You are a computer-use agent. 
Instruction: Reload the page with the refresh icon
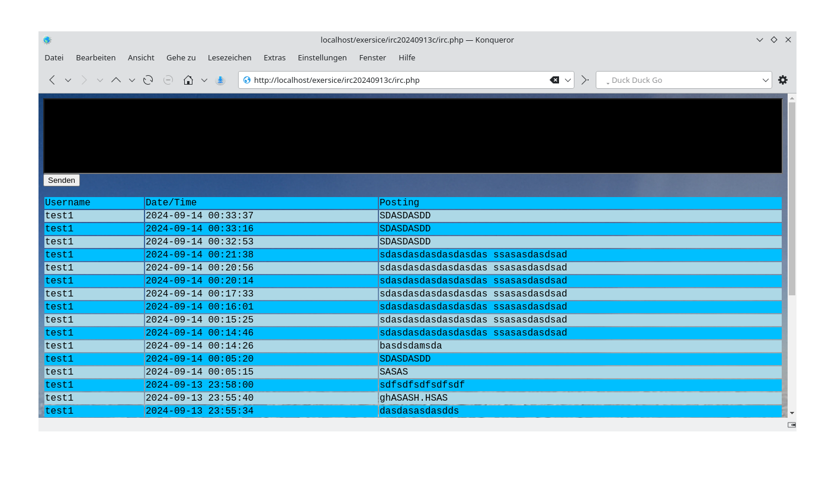147,80
